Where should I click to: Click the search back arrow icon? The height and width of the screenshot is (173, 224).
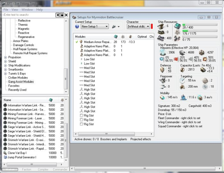click(58, 15)
